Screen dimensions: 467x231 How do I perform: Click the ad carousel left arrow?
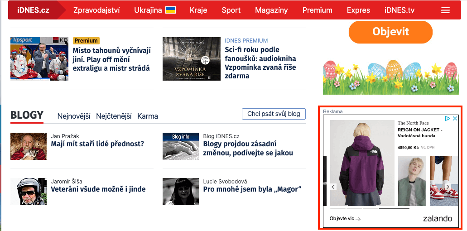[333, 187]
